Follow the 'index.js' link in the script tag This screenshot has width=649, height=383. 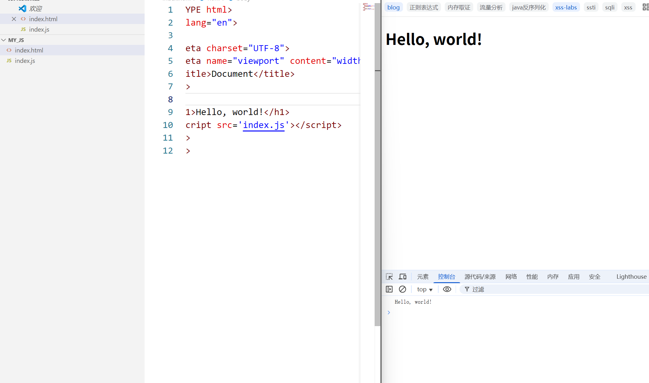pos(264,125)
